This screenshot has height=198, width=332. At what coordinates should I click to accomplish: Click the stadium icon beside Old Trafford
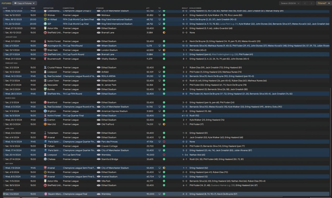point(99,124)
